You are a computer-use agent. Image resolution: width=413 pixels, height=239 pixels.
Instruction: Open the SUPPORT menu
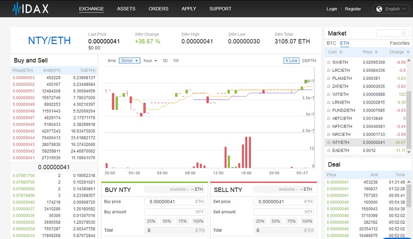tap(220, 9)
